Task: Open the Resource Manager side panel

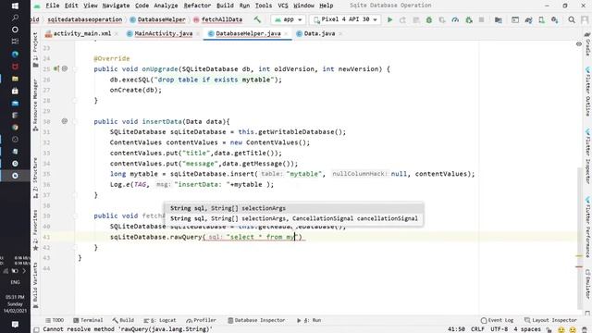Action: 35,105
